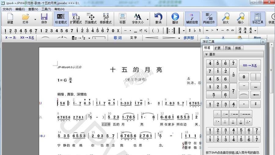Image resolution: width=275 pixels, height=155 pixels.
Task: Insert 3/4 time signature
Action: (245, 31)
